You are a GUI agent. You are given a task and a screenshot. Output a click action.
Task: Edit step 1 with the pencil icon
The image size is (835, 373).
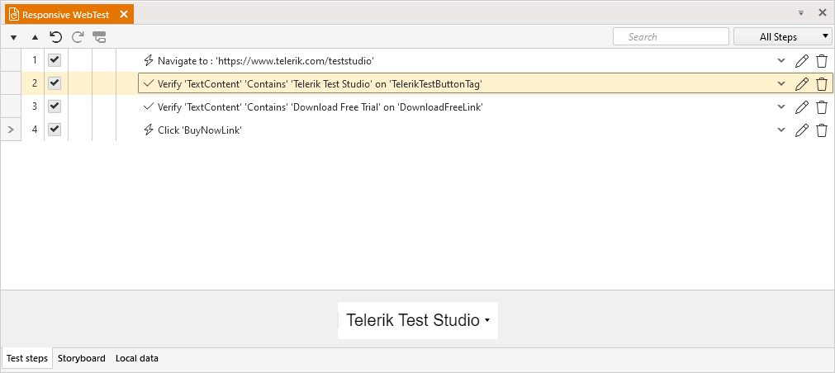(x=801, y=61)
